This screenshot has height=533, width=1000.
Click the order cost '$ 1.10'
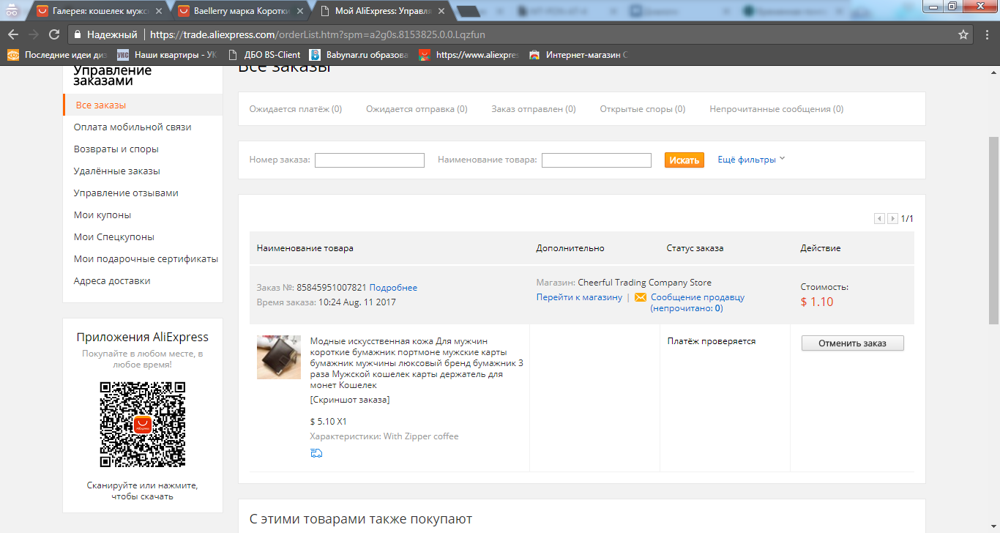817,302
